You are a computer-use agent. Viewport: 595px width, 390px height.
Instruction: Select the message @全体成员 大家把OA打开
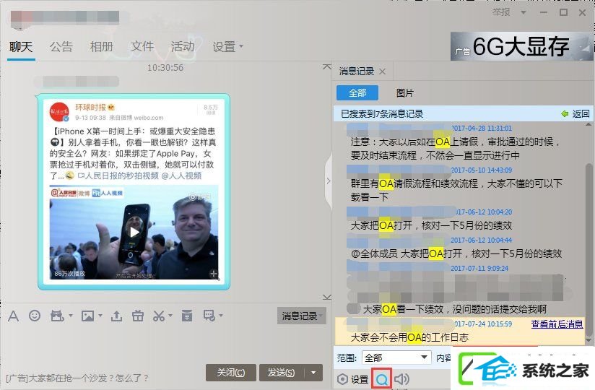(456, 253)
